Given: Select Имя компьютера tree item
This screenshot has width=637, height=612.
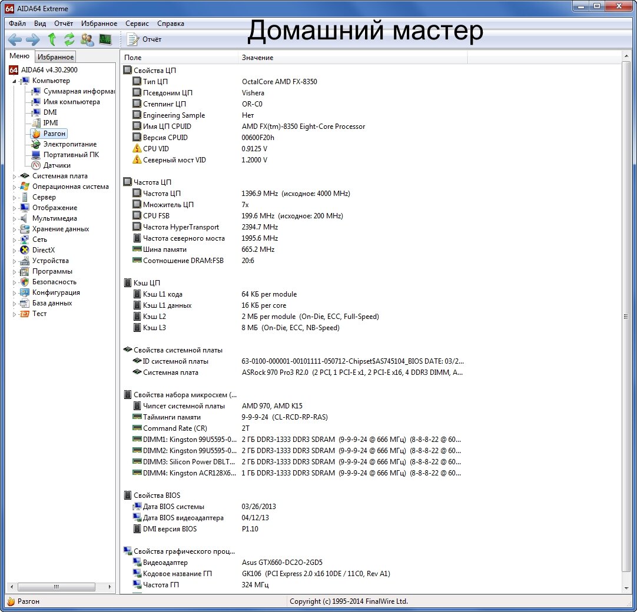Looking at the screenshot, I should (71, 102).
